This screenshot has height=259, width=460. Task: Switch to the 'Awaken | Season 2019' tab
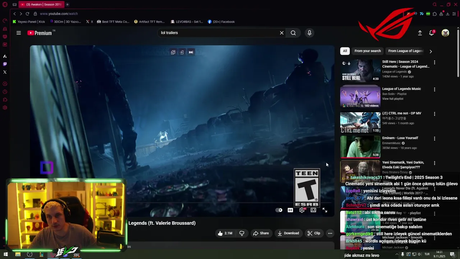(x=41, y=4)
